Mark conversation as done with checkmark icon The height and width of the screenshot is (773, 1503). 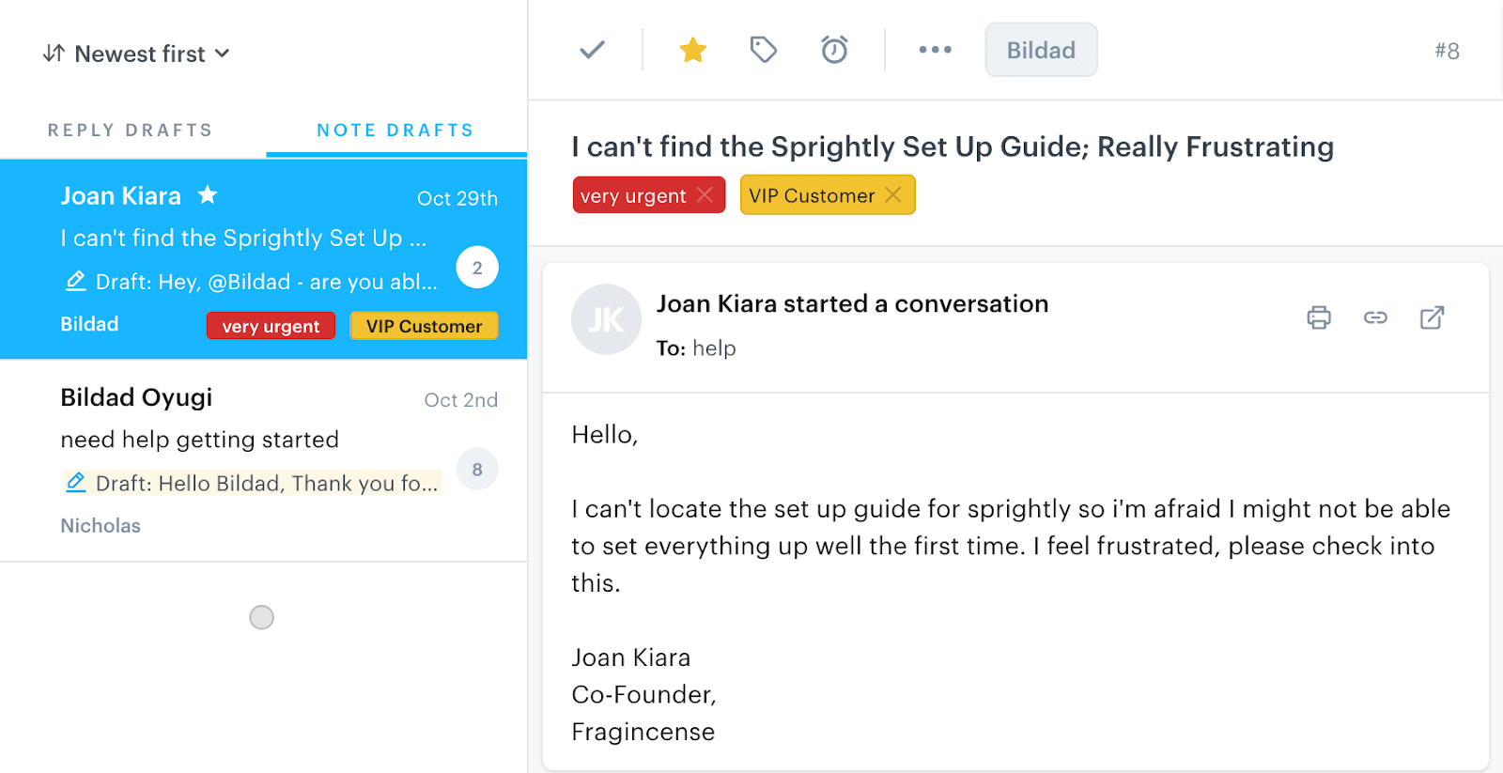pos(592,50)
